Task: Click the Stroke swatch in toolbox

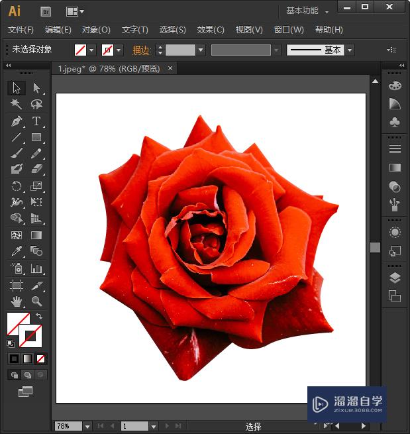Action: tap(30, 336)
